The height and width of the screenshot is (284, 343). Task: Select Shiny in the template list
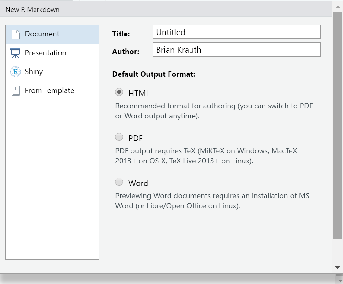(x=34, y=71)
